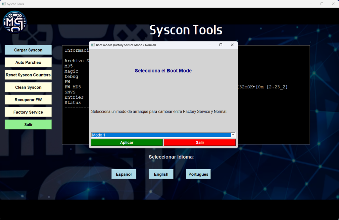The height and width of the screenshot is (220, 339).
Task: Click the MG logo in top-left corner
Action: click(x=15, y=22)
